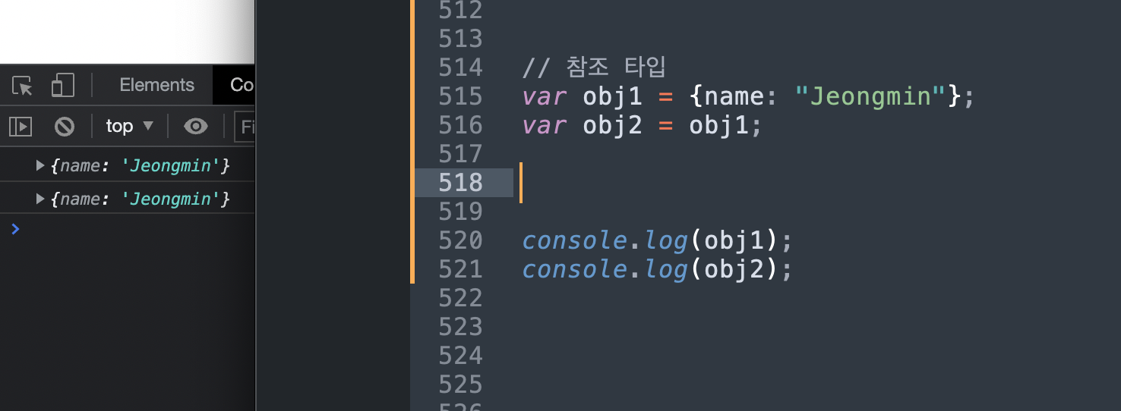Toggle the device toolbar icon

pyautogui.click(x=63, y=86)
